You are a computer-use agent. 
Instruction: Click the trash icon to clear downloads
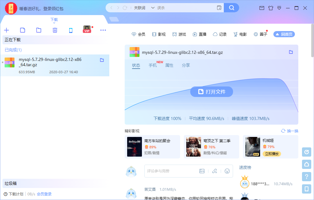pyautogui.click(x=54, y=30)
